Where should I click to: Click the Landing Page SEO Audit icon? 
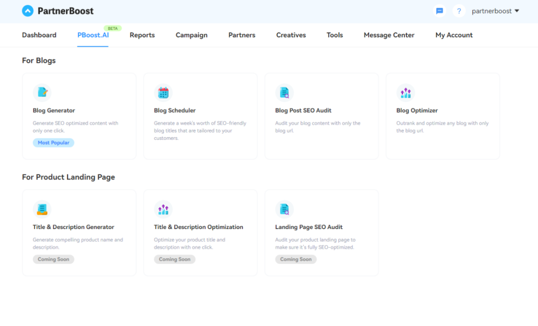tap(284, 209)
